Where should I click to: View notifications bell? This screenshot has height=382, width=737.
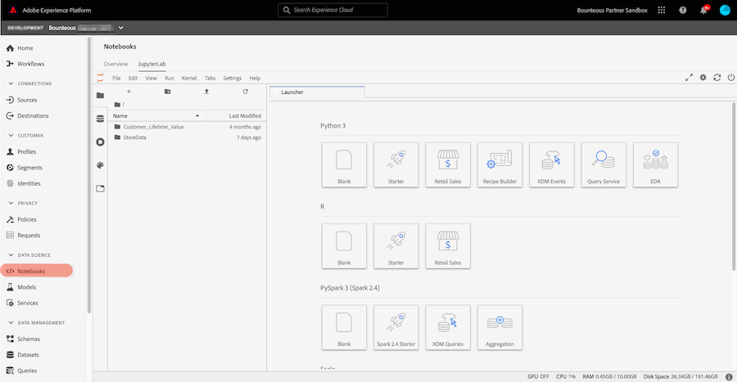704,10
